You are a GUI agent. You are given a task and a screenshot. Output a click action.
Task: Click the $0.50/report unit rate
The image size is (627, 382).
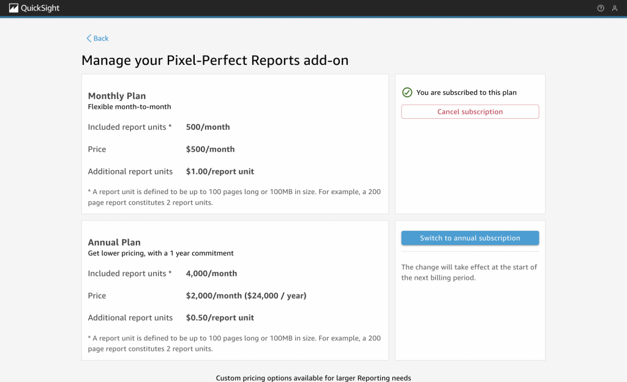pos(220,318)
